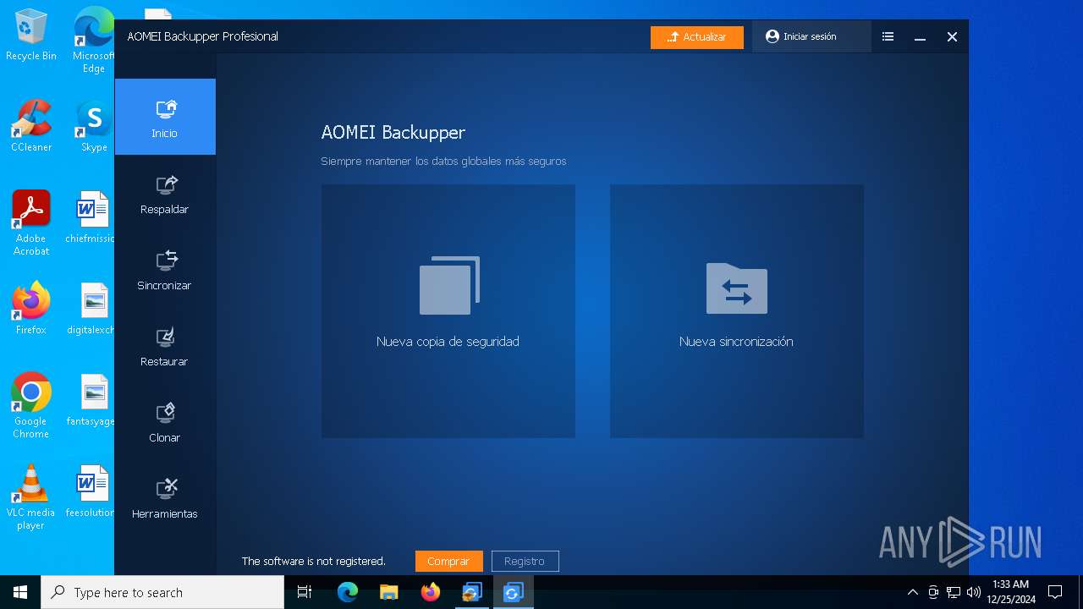Viewport: 1083px width, 609px height.
Task: Open Firefox from the taskbar
Action: coord(431,592)
